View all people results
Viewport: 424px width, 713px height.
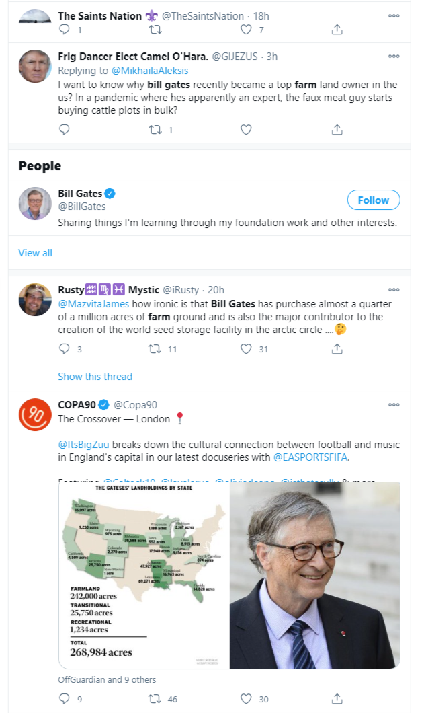point(35,253)
